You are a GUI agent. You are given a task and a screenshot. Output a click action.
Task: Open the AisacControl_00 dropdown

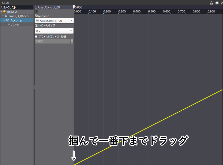pyautogui.click(x=54, y=21)
